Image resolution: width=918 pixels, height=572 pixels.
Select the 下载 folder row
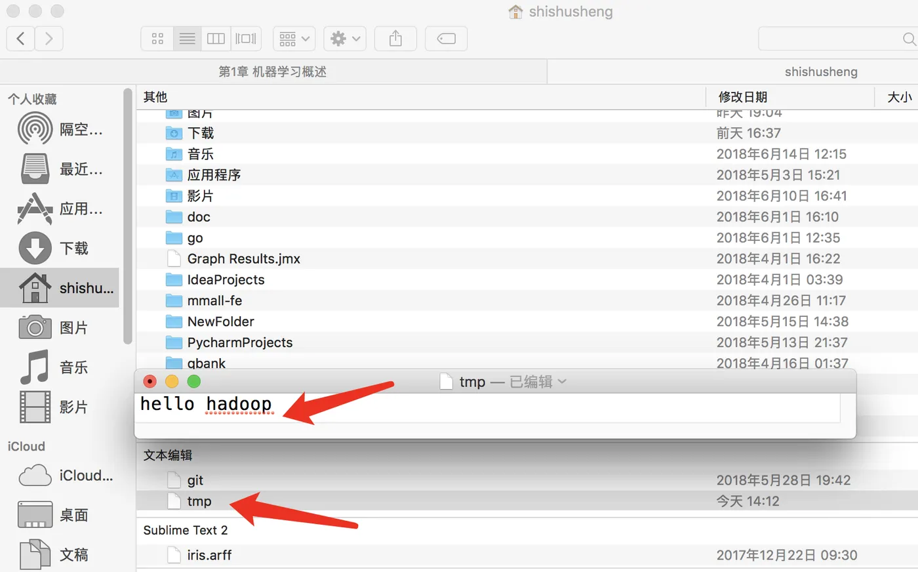(x=527, y=133)
